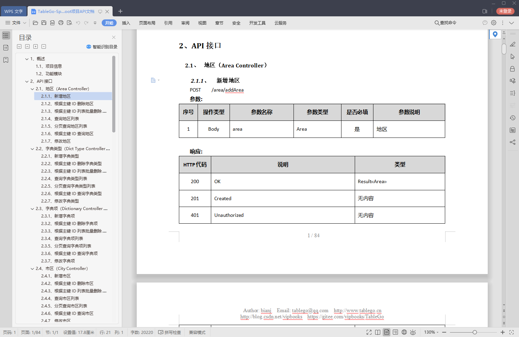Save the document with the save icon
The image size is (519, 337).
[44, 23]
